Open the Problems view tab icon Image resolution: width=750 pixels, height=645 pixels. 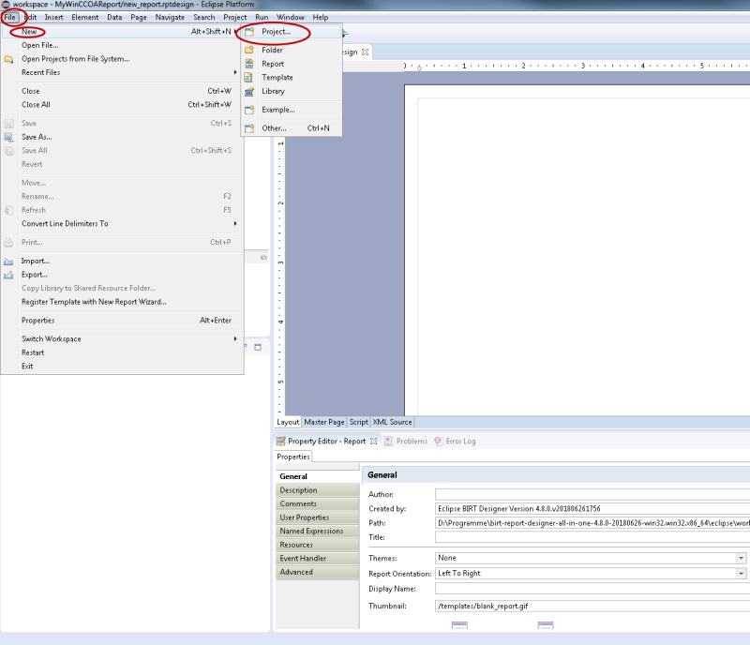389,441
